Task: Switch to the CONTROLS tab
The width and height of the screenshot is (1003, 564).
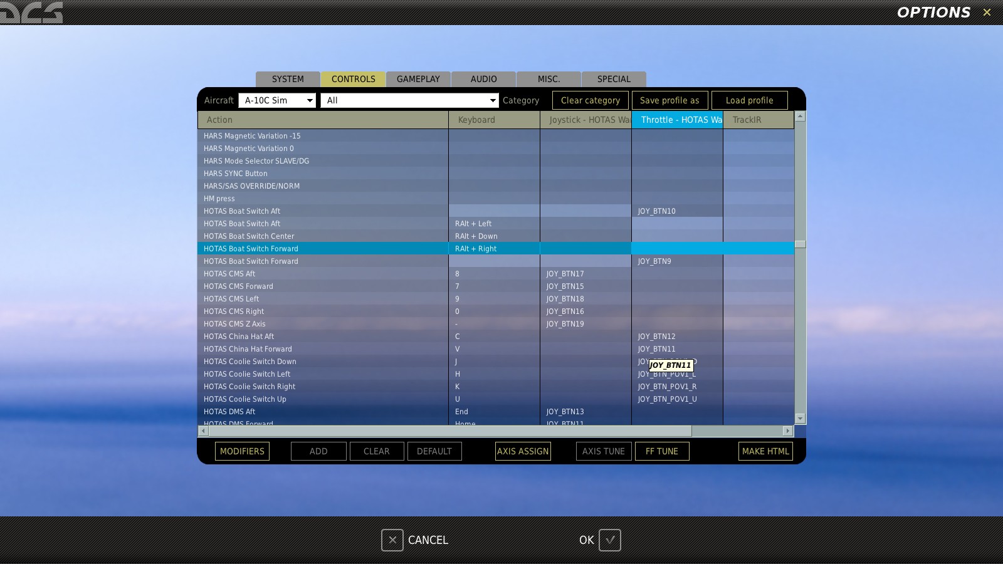Action: click(x=353, y=79)
